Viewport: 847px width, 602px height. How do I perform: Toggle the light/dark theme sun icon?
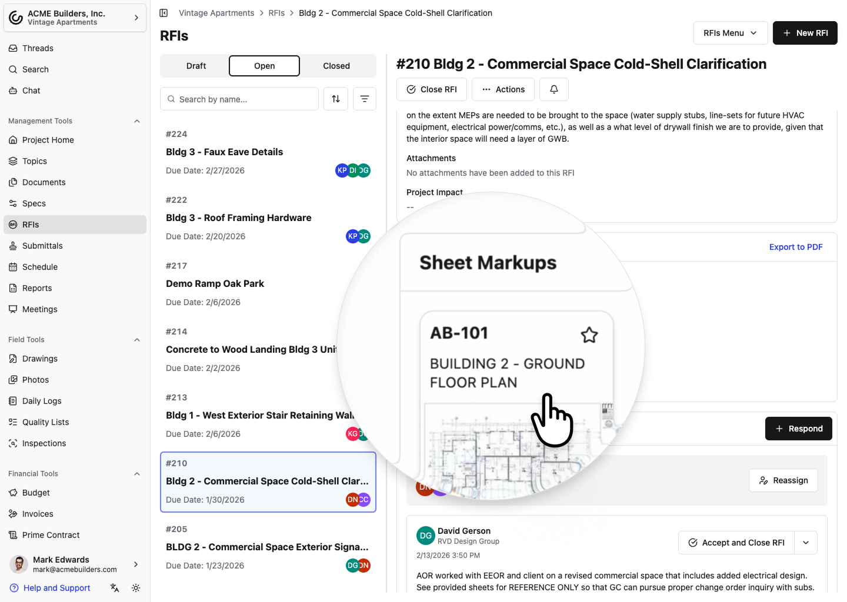pyautogui.click(x=136, y=588)
